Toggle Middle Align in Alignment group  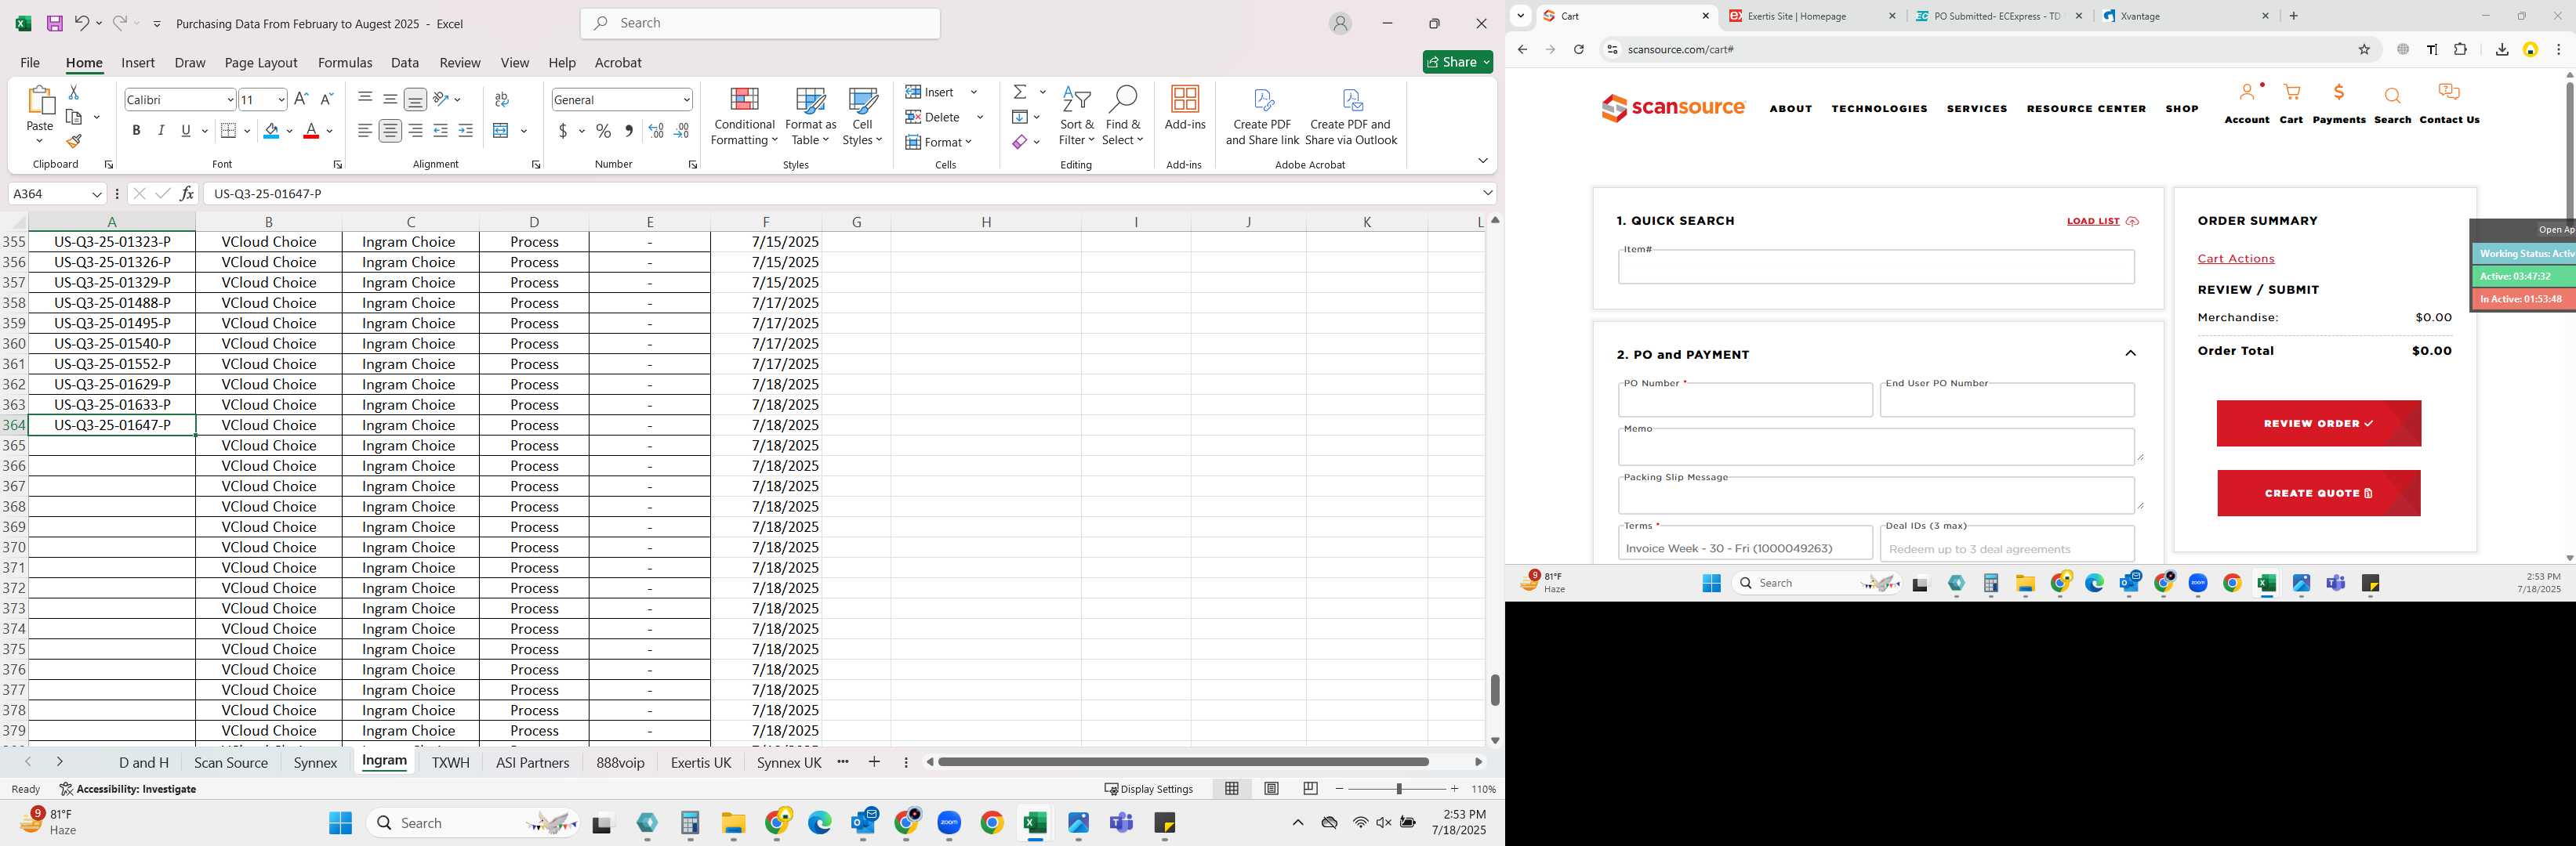click(x=390, y=99)
